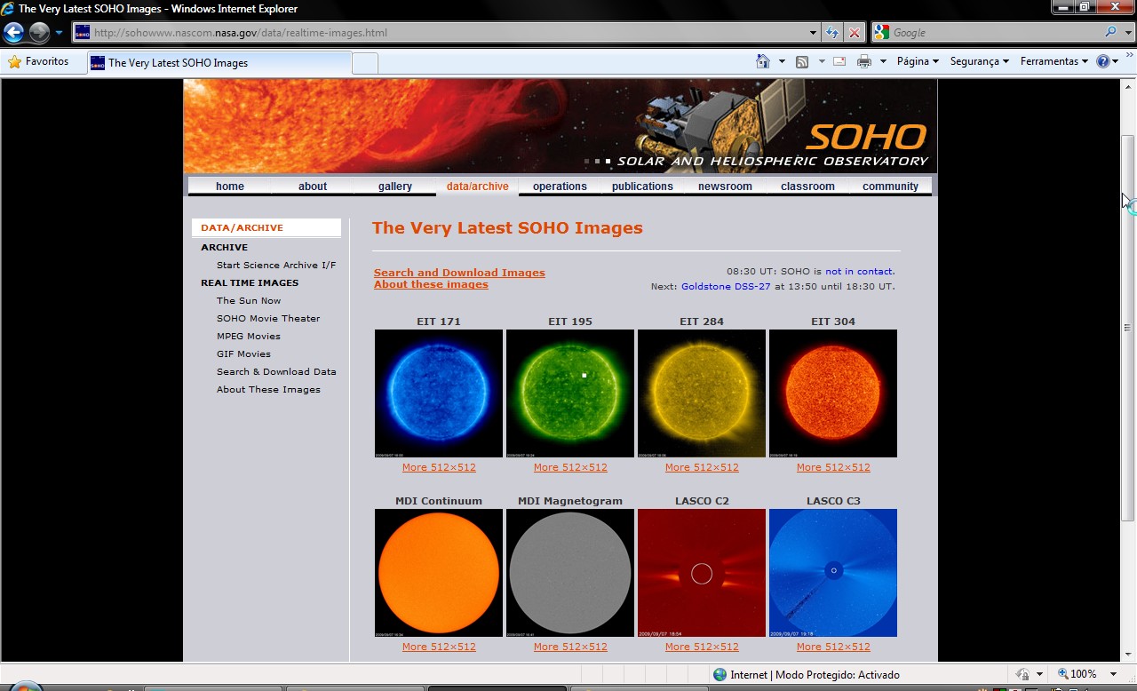Open the EIT 284 yellow sun thumbnail
Image resolution: width=1137 pixels, height=691 pixels.
tap(702, 393)
